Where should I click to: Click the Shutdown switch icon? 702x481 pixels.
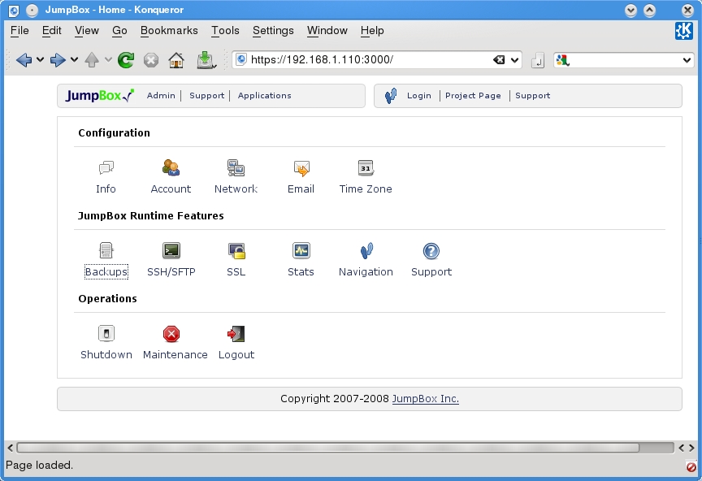click(106, 334)
